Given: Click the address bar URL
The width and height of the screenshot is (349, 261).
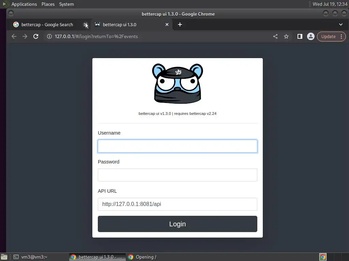Looking at the screenshot, I should (96, 36).
